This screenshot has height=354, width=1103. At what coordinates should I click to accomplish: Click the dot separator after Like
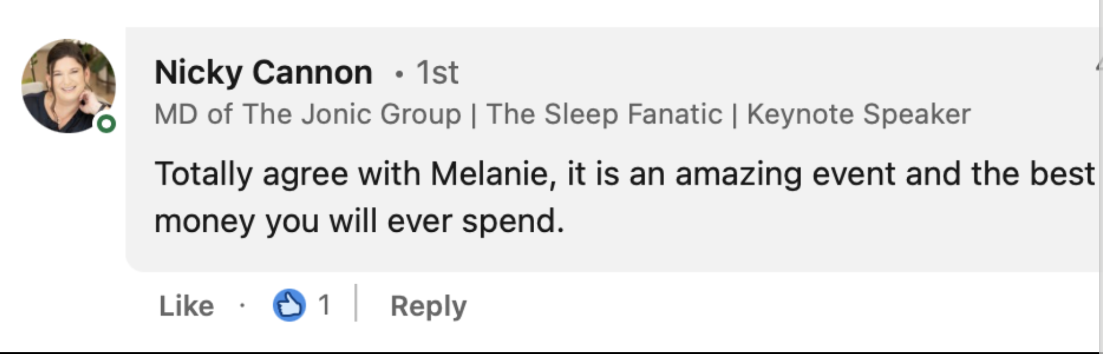click(x=242, y=306)
